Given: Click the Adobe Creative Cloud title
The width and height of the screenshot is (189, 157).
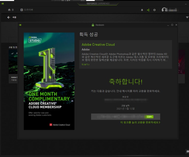Looking at the screenshot, I should (98, 44).
